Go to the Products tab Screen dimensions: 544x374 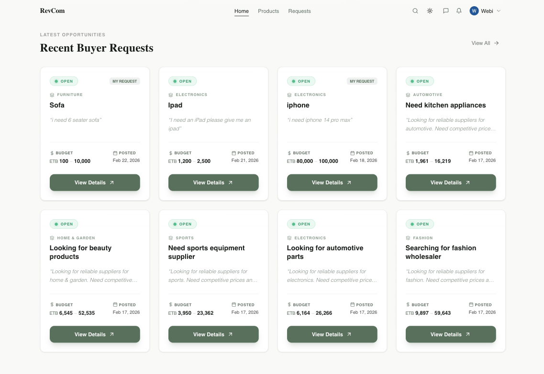point(268,11)
